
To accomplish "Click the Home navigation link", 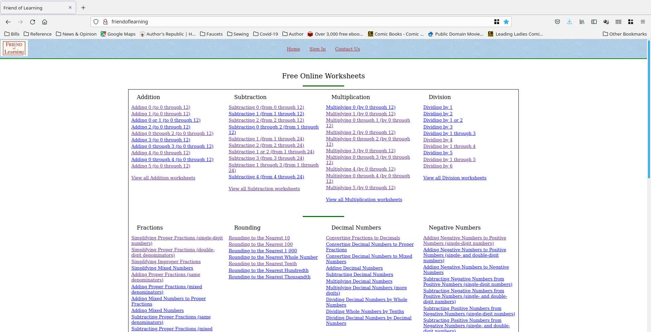I will [293, 49].
